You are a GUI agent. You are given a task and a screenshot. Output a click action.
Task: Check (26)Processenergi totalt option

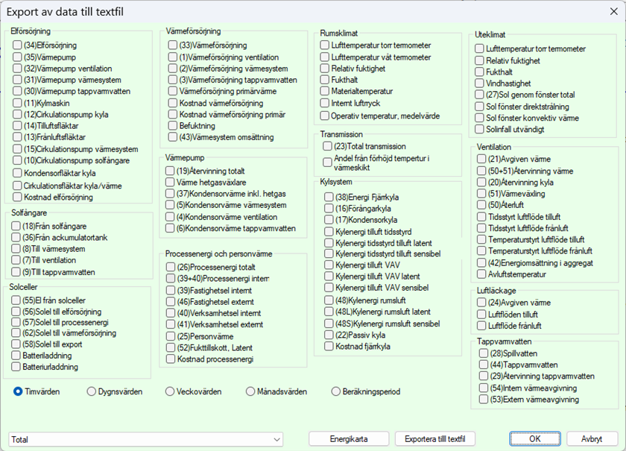171,267
